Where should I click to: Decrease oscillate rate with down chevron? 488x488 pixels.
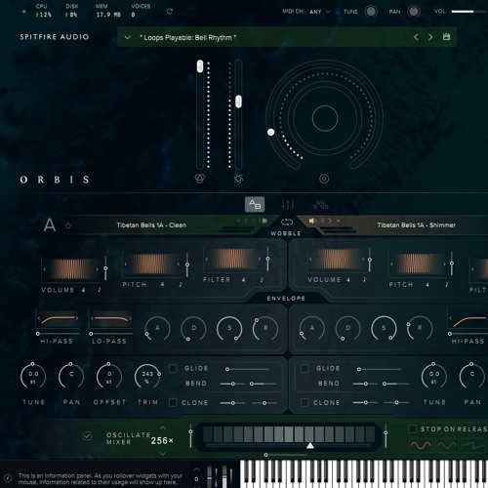[x=163, y=454]
